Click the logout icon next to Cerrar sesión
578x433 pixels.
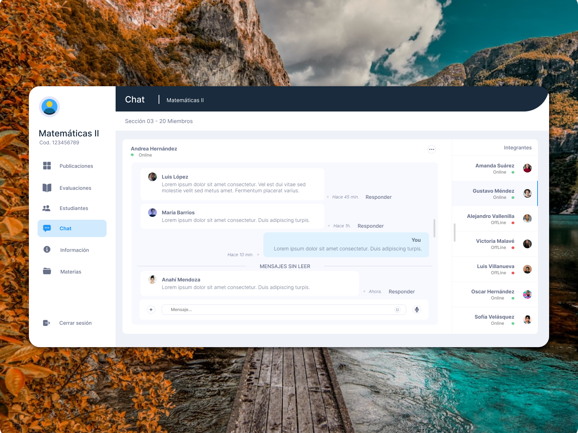[47, 323]
